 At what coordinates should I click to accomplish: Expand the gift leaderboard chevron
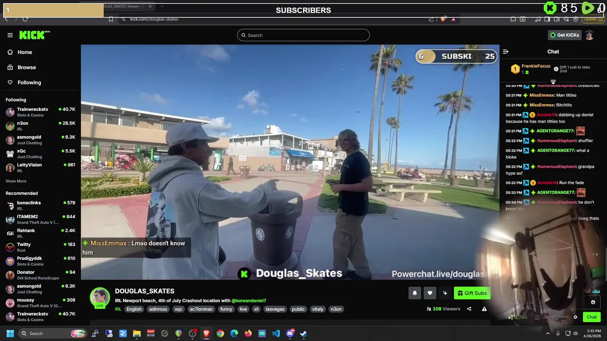point(553,82)
